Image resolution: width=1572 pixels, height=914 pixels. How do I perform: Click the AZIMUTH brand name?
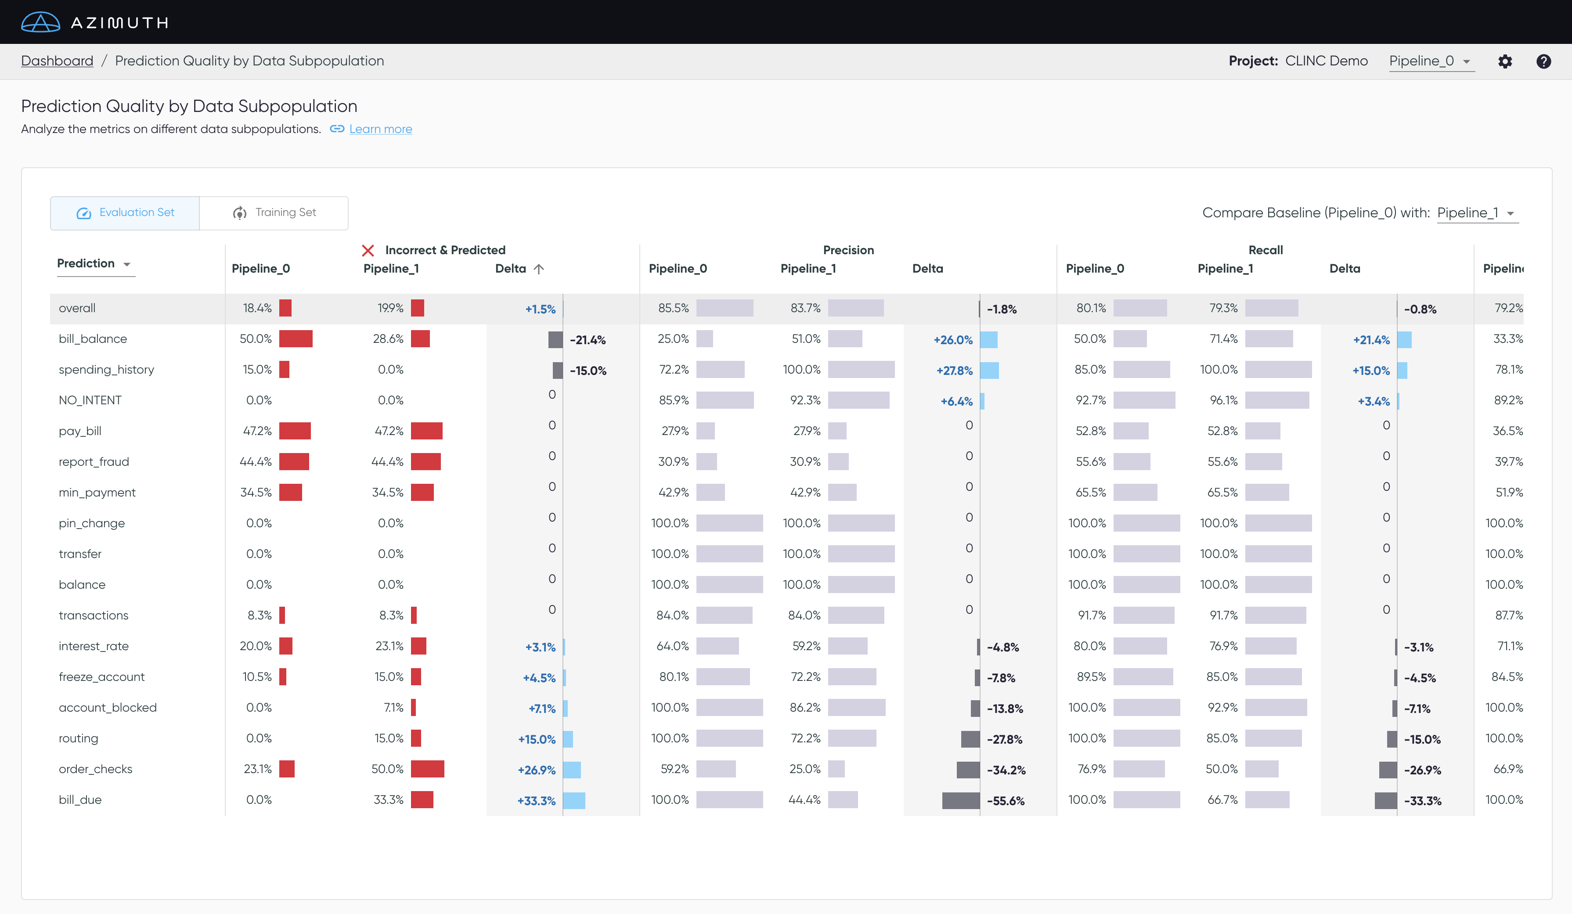119,23
